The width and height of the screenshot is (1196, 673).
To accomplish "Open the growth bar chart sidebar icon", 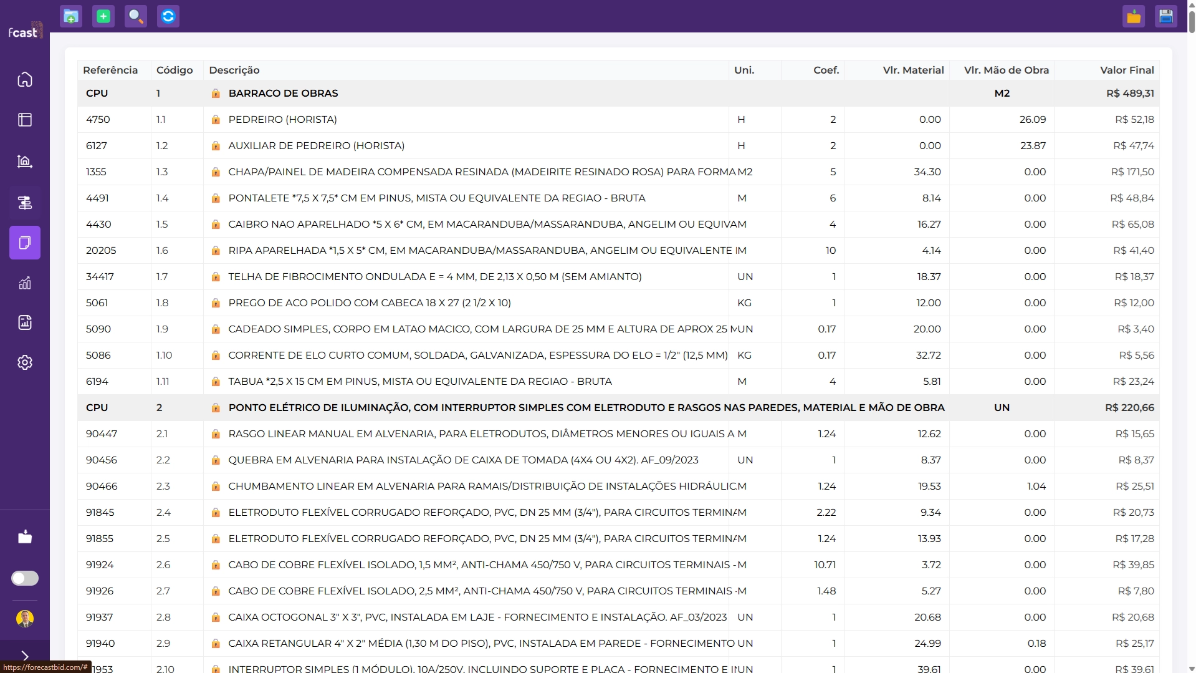I will tap(25, 283).
